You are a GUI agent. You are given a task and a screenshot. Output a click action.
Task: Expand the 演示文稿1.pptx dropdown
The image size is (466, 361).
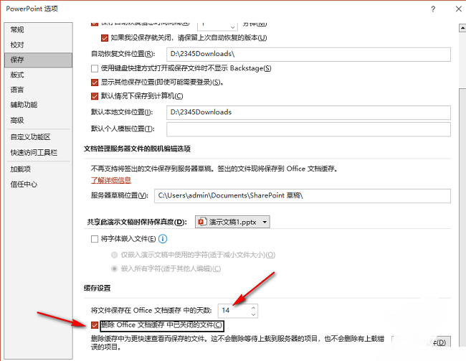265,222
